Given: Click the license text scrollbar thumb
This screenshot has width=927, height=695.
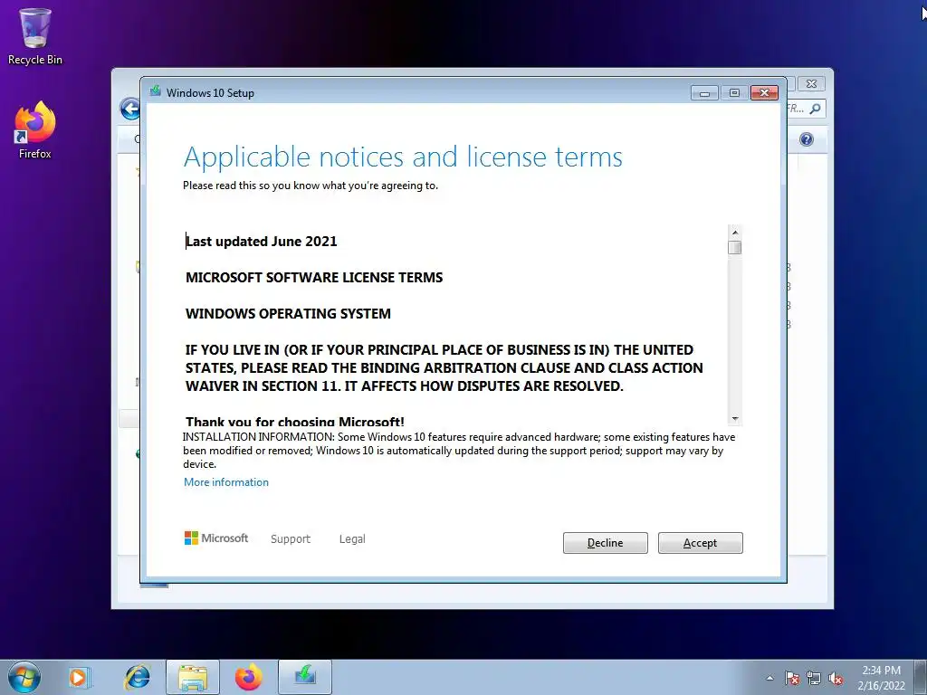Looking at the screenshot, I should tap(735, 247).
